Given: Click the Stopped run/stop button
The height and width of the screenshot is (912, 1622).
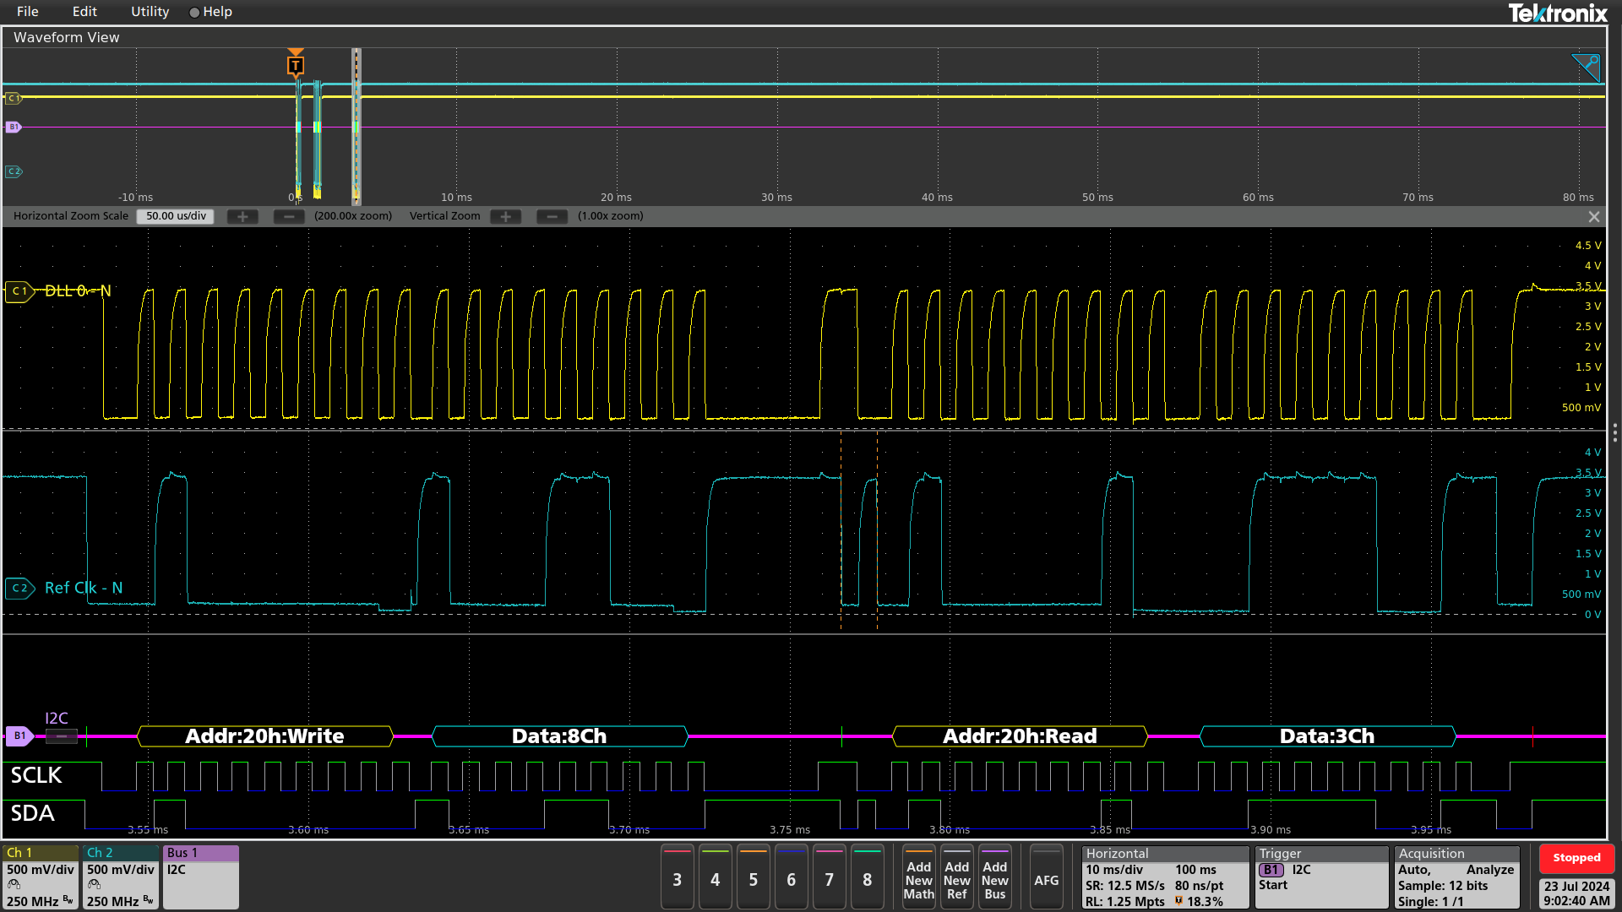Looking at the screenshot, I should click(1576, 858).
